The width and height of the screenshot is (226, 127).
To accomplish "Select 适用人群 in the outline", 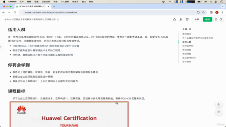I will (x=187, y=42).
